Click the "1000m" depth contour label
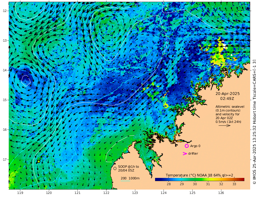 (x=134, y=178)
